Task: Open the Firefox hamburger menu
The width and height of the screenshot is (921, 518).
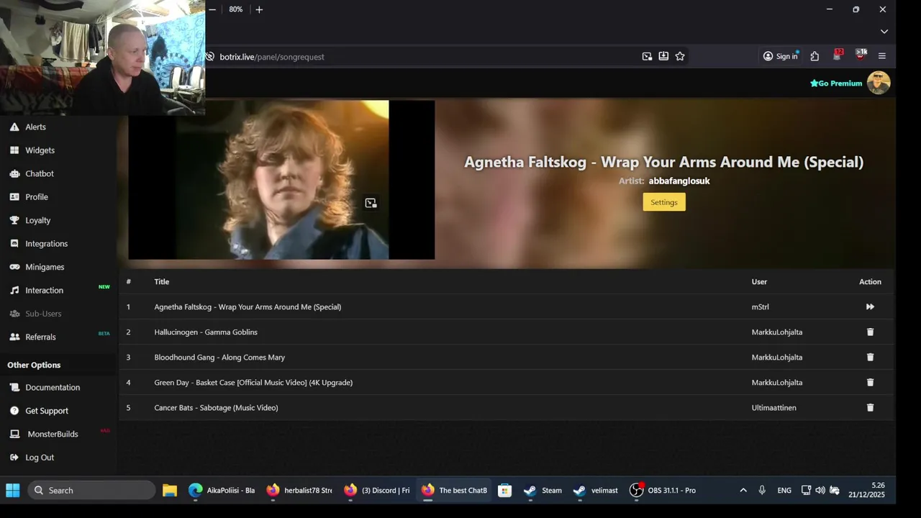Action: [882, 56]
